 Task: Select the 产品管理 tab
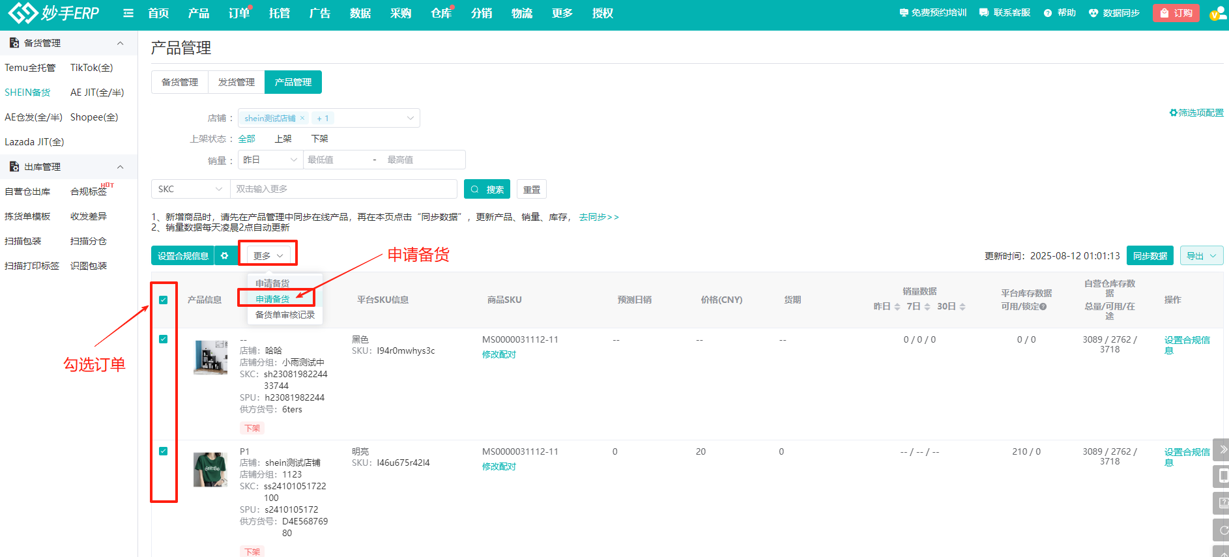(x=293, y=82)
